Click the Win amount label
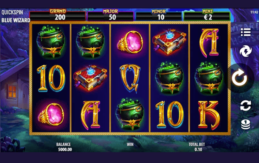The width and height of the screenshot is (259, 163). 130,144
